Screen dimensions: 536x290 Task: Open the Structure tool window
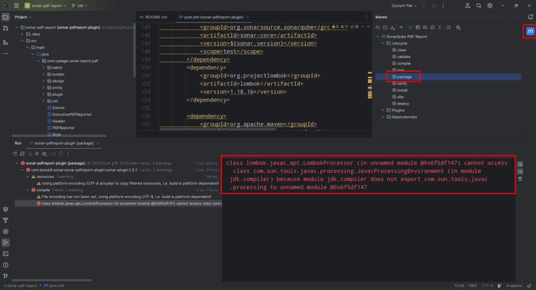pos(5,42)
